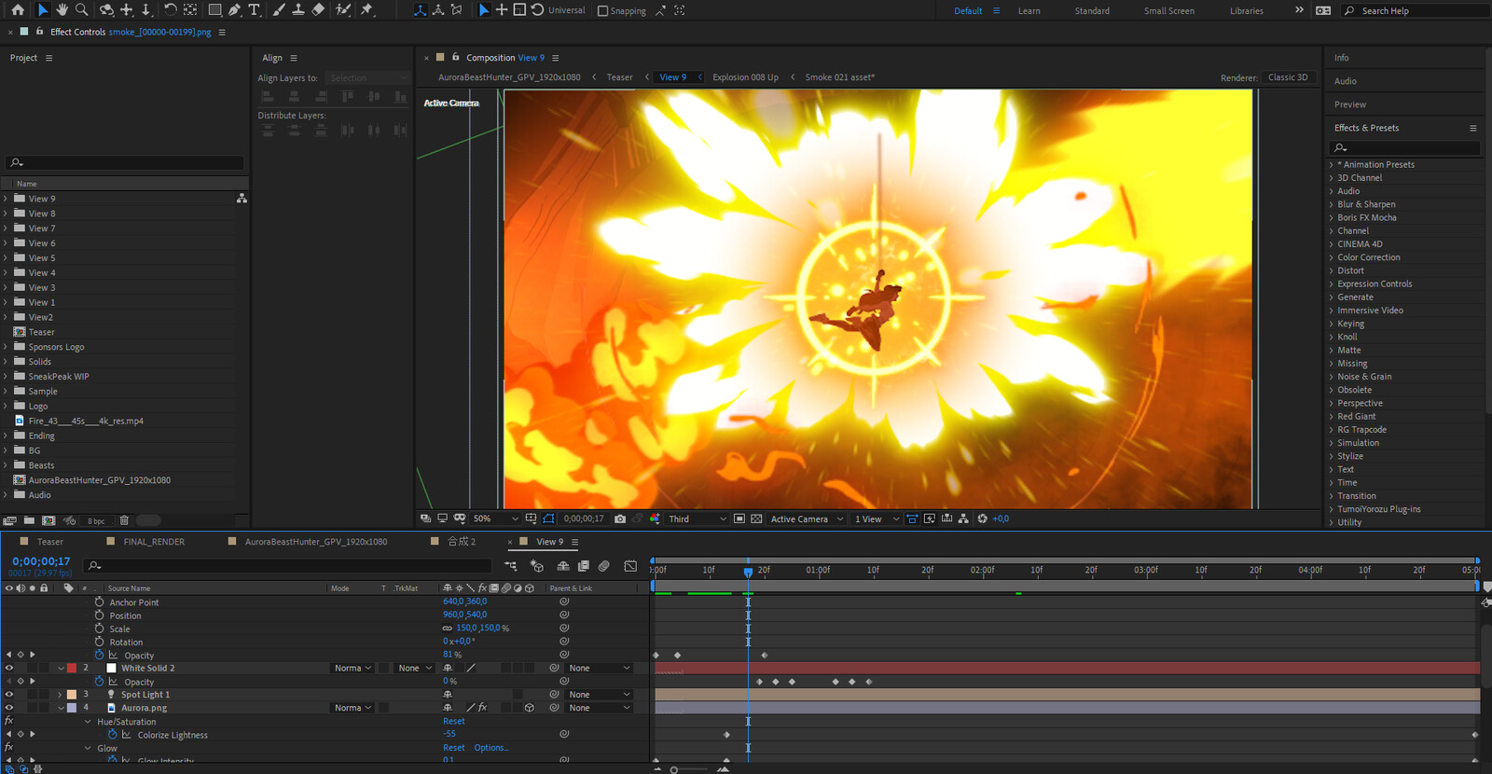Click the Home icon in the toolbar
1492x774 pixels.
(x=18, y=10)
